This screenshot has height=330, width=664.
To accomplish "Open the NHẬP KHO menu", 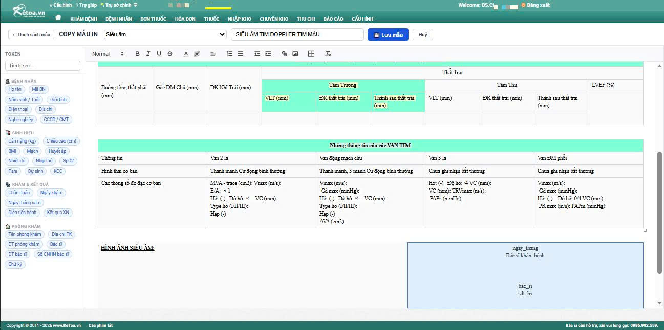I will 240,19.
